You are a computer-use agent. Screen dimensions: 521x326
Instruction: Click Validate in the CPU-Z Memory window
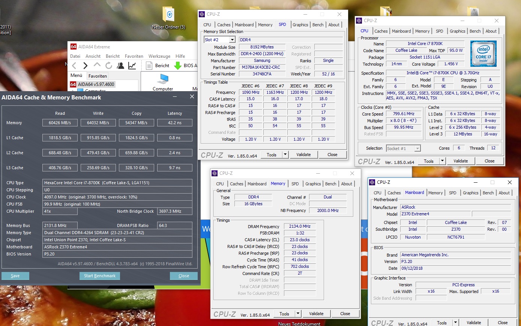pyautogui.click(x=316, y=314)
